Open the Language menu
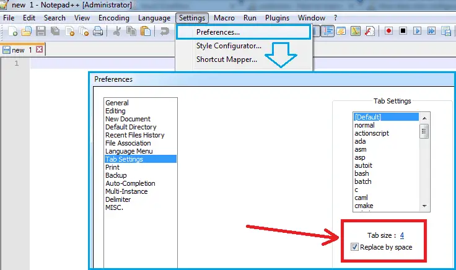Image resolution: width=456 pixels, height=270 pixels. (154, 18)
